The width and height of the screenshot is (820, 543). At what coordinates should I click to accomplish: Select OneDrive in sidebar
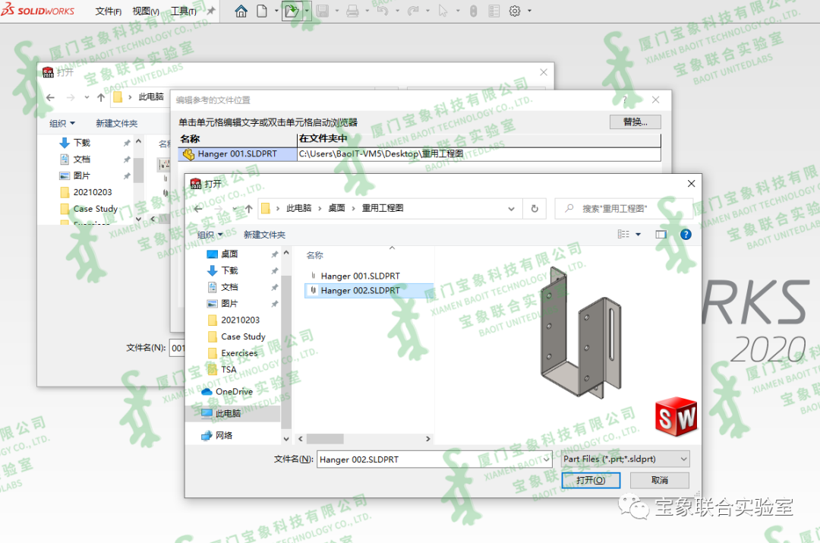[x=234, y=391]
